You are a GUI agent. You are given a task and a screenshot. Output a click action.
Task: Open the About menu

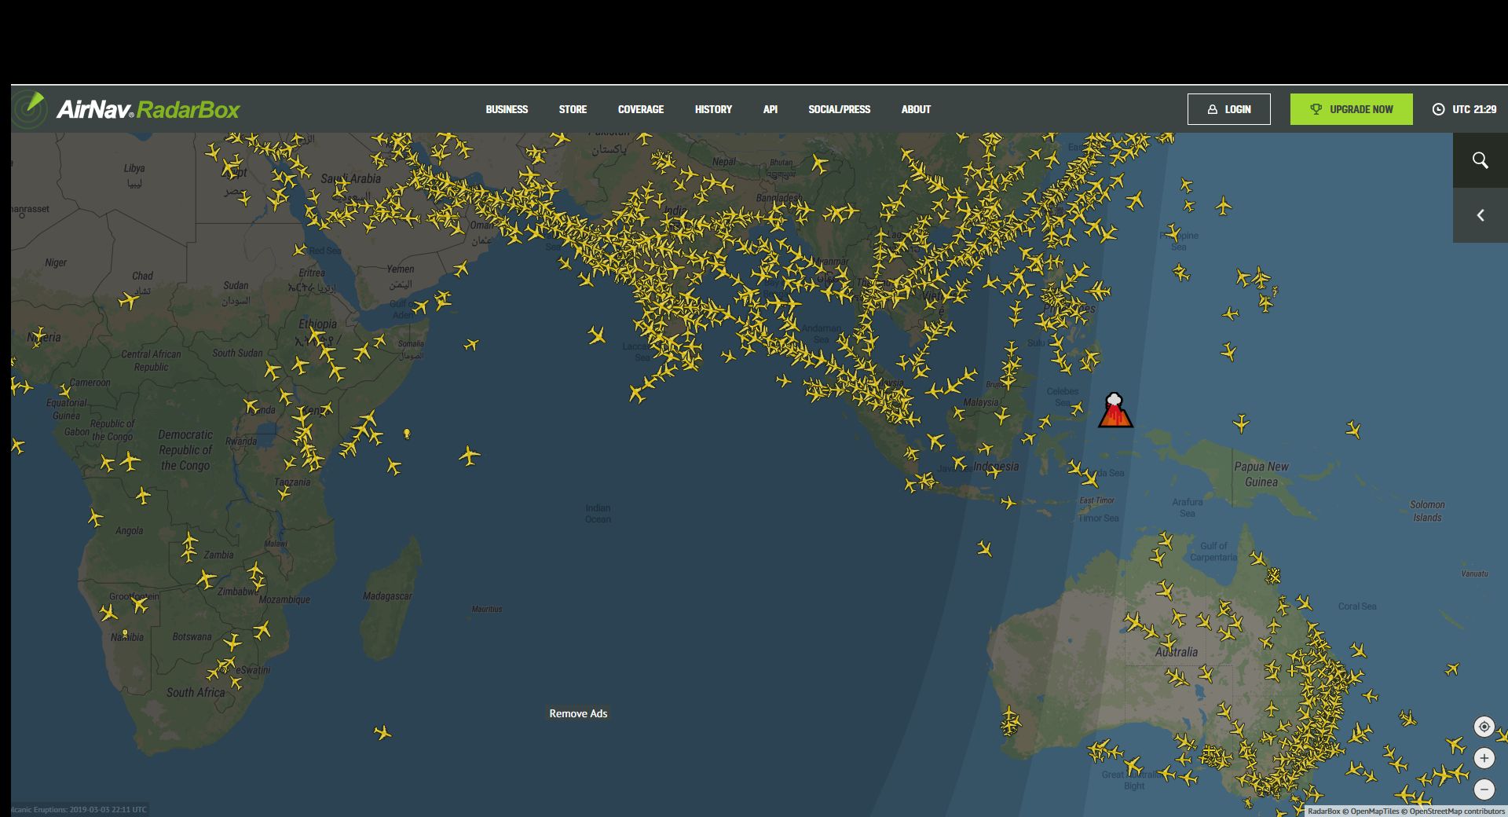(x=916, y=109)
